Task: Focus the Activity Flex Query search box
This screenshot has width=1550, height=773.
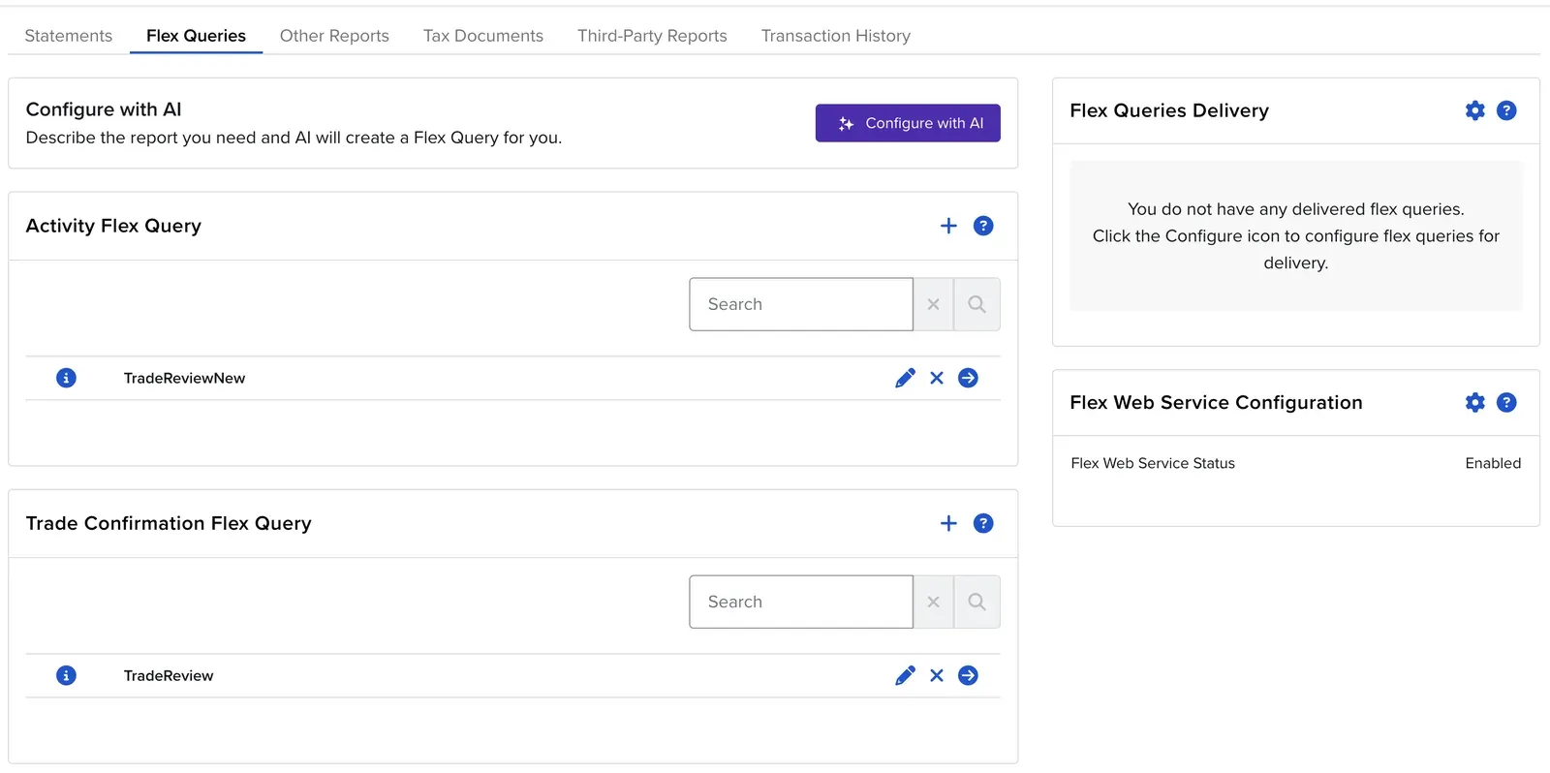Action: pos(801,304)
